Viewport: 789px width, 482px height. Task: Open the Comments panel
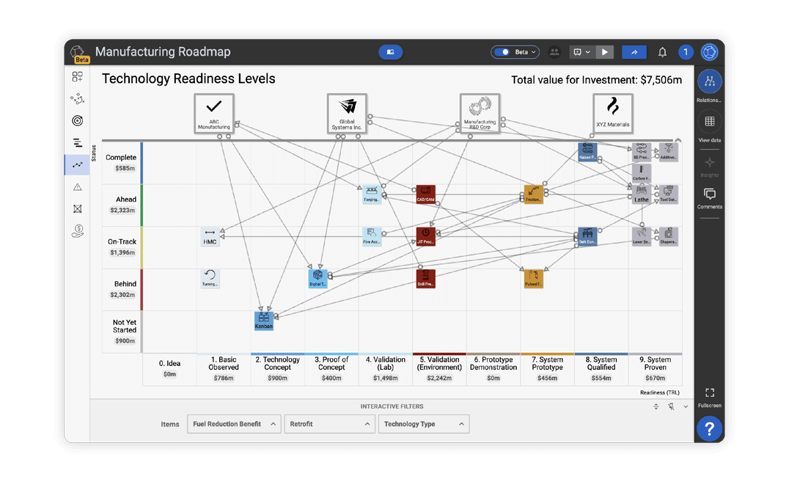coord(709,194)
